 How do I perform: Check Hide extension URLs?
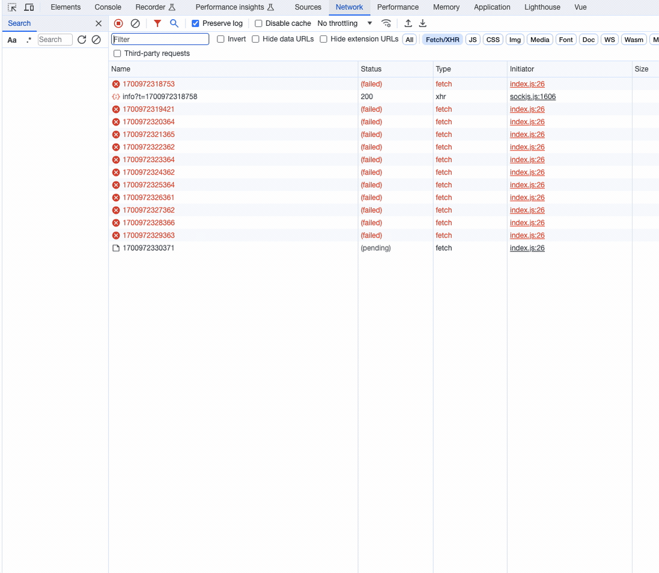point(324,39)
